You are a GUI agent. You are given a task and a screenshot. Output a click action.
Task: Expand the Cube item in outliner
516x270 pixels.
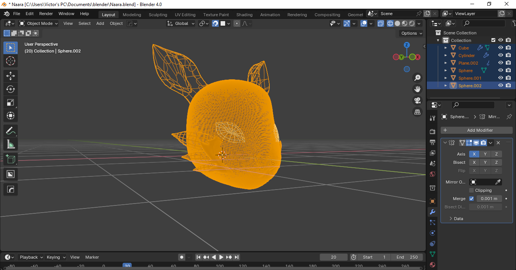[446, 48]
